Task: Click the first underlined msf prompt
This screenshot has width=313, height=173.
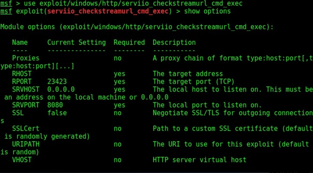Action: click(6, 3)
